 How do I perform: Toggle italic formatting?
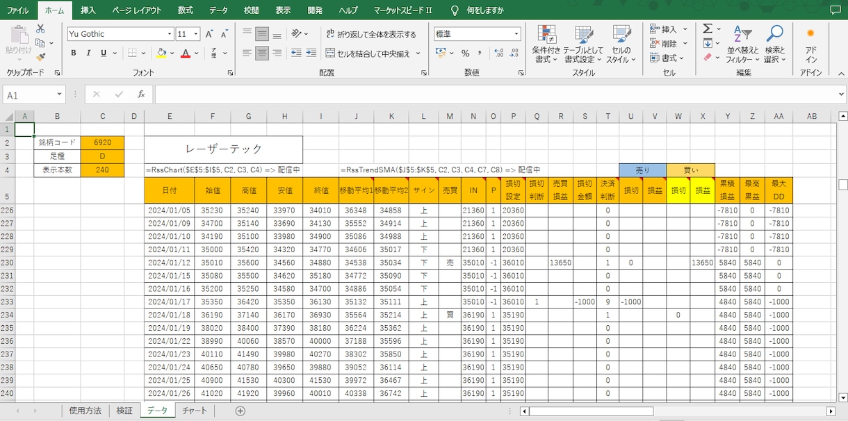pos(88,53)
